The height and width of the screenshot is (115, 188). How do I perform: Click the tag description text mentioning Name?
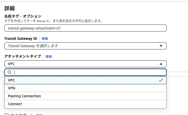[x=53, y=21]
